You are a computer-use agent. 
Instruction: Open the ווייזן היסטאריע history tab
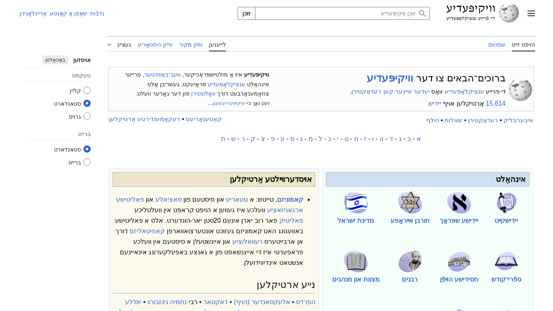click(x=155, y=45)
